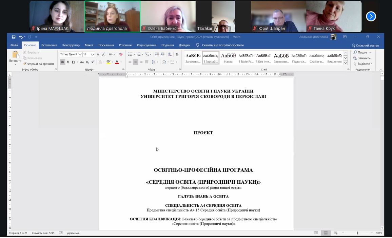Screen dimensions: 392x238
Task: Open the Times New Roman font dropdown
Action: pos(80,54)
